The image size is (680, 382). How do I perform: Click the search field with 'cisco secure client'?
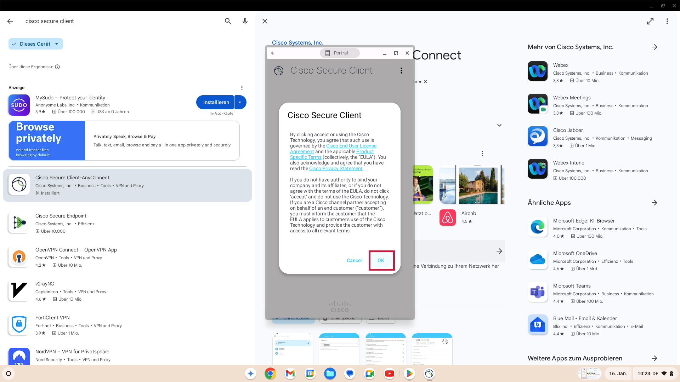coord(120,21)
